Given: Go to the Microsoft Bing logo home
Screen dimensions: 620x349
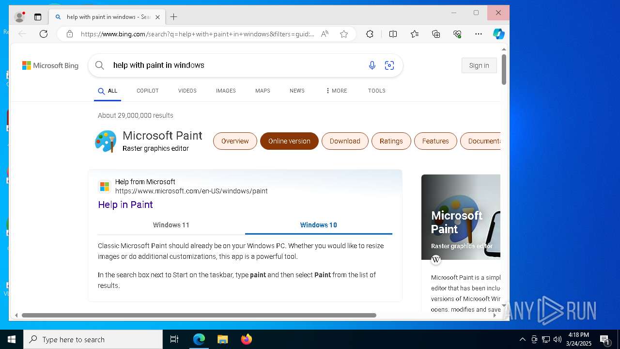Looking at the screenshot, I should pos(50,65).
